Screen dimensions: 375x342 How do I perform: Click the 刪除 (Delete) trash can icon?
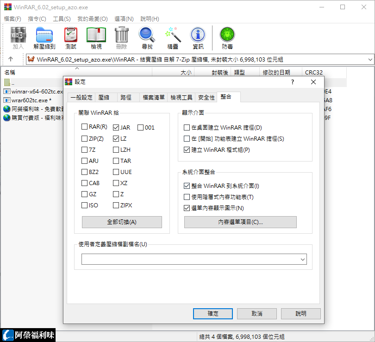(122, 35)
